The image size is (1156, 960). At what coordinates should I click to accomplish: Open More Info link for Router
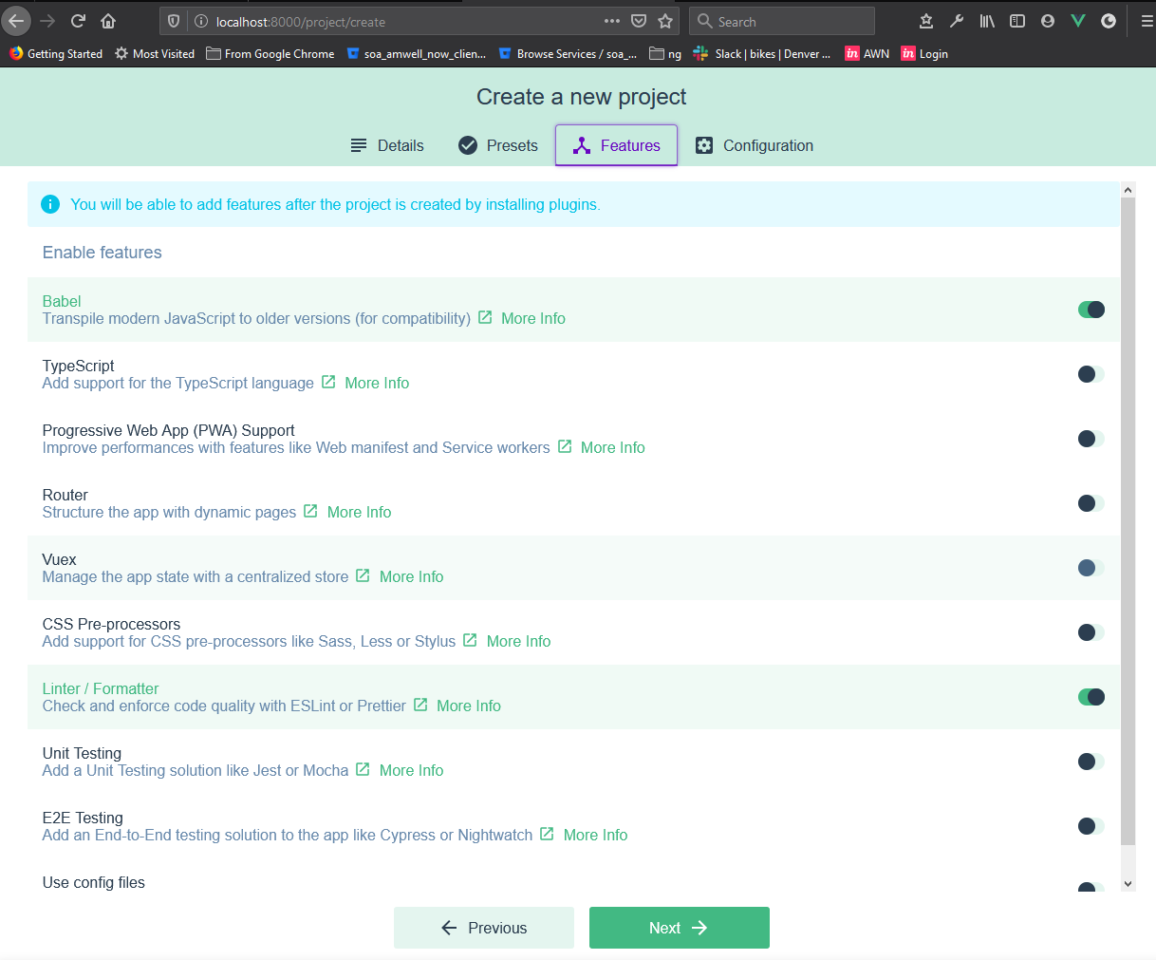[x=359, y=512]
